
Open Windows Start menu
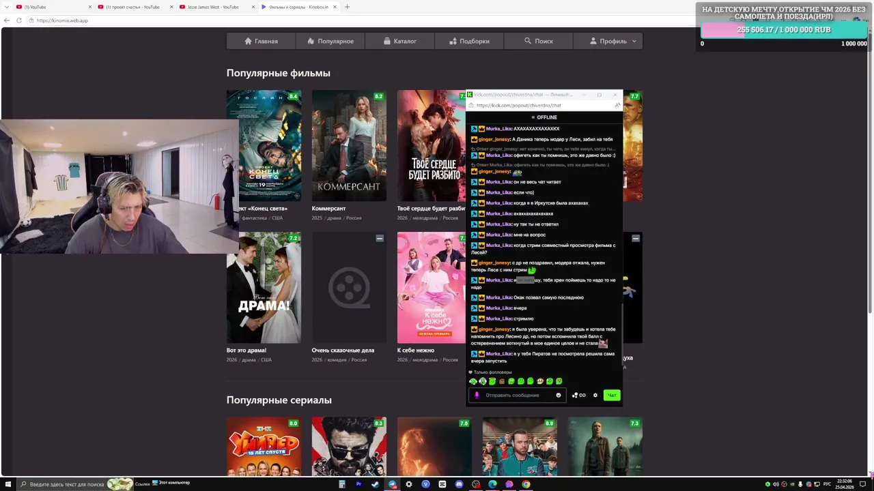(8, 484)
